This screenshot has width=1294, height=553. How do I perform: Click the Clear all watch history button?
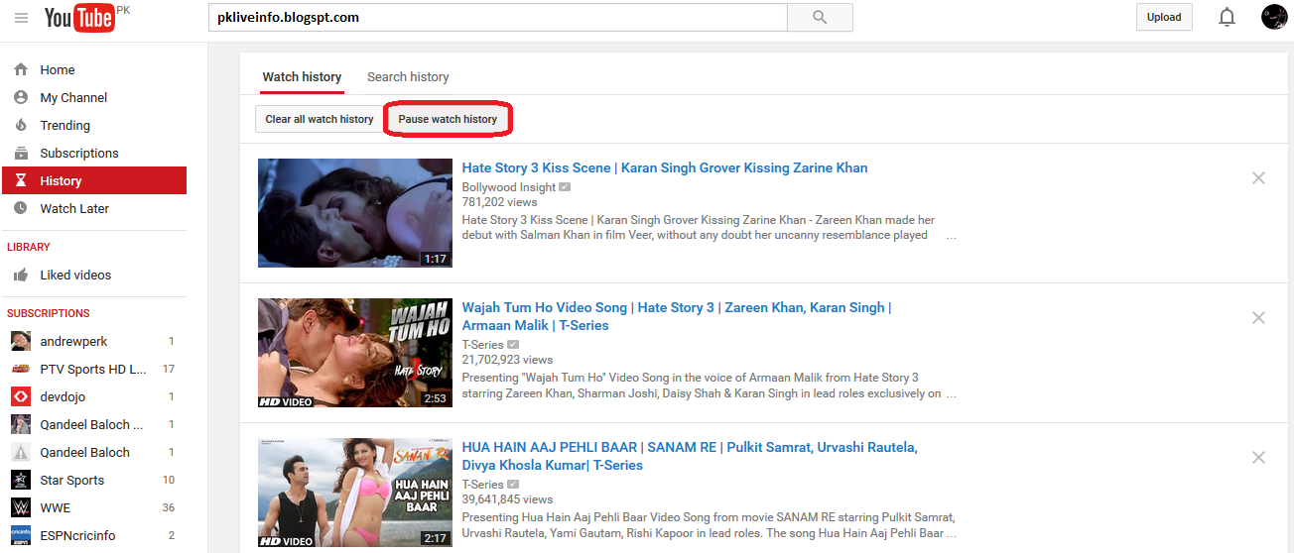click(320, 119)
